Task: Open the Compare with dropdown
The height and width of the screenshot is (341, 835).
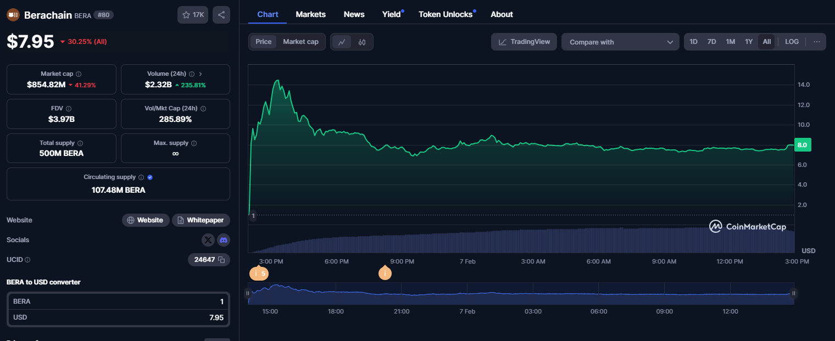Action: coord(621,42)
